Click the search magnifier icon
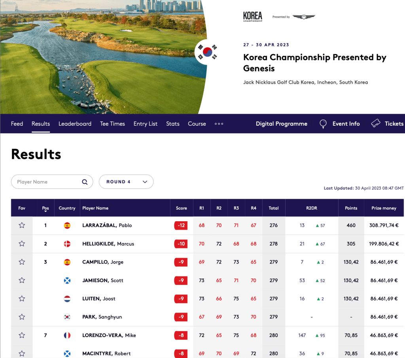Viewport: 405px width, 358px height. pyautogui.click(x=85, y=182)
